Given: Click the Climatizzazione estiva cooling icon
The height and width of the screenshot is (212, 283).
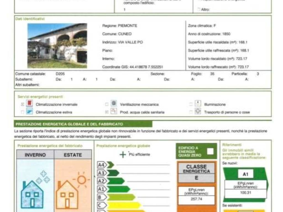Looking at the screenshot, I should 30,112.
